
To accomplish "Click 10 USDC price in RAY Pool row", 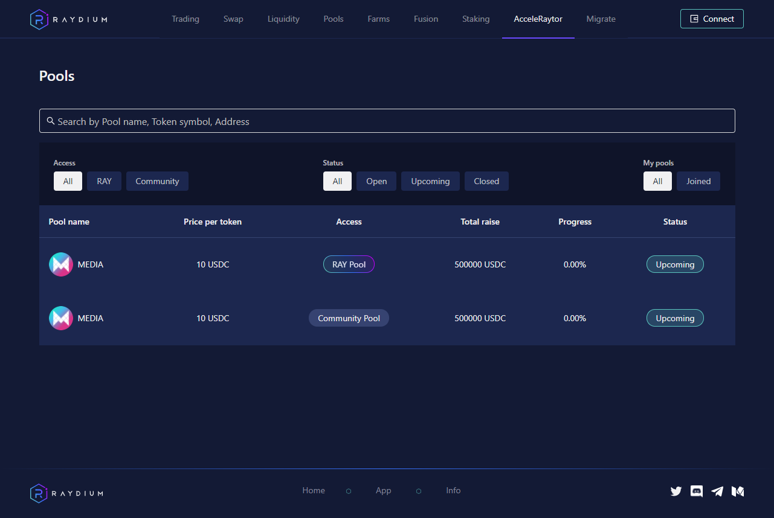I will 213,264.
